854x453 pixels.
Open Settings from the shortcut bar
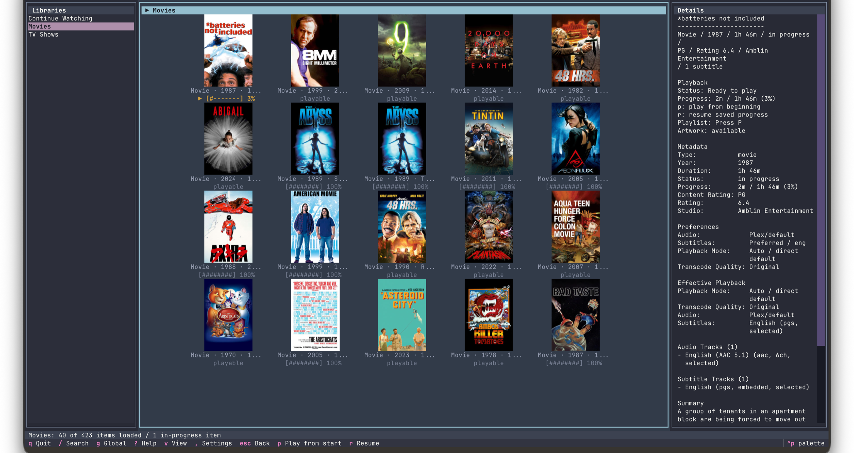(213, 443)
